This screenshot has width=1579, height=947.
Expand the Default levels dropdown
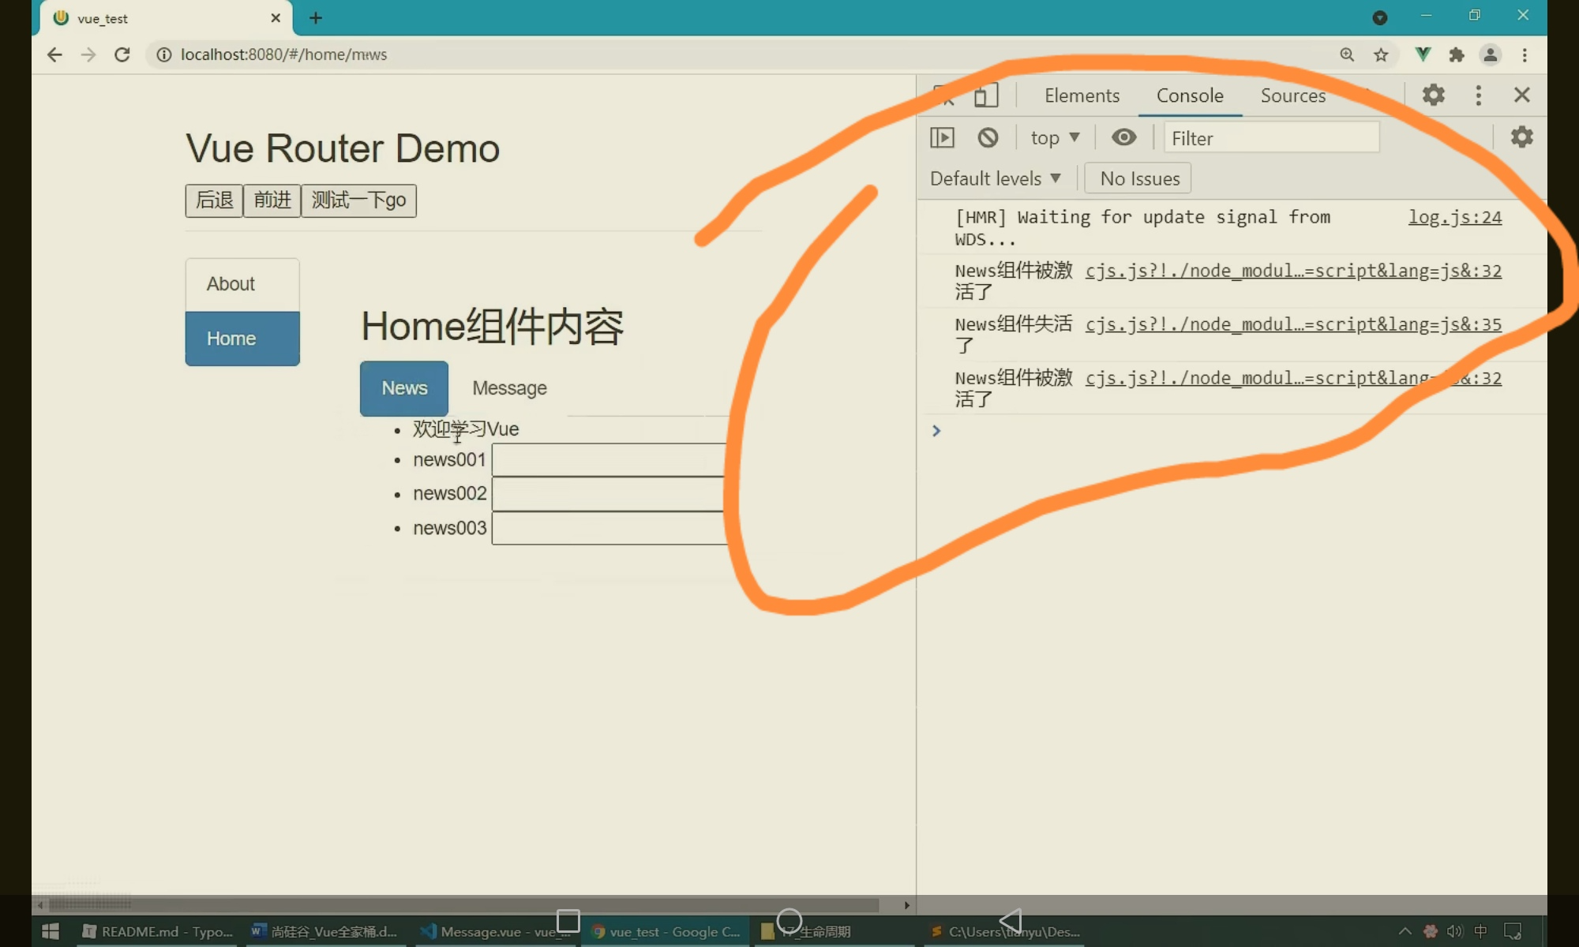[995, 179]
